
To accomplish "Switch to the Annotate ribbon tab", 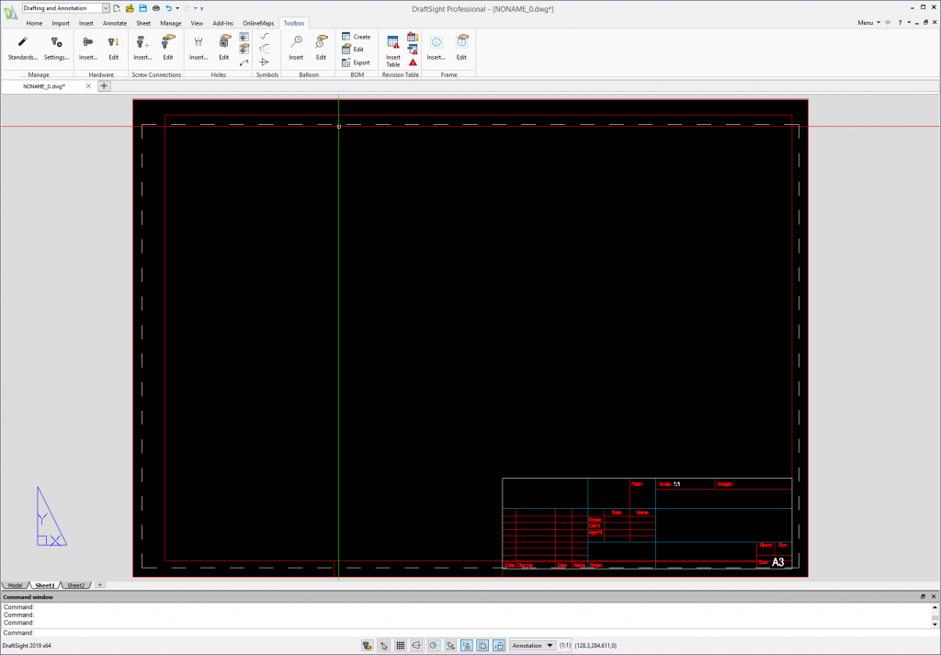I will (114, 23).
